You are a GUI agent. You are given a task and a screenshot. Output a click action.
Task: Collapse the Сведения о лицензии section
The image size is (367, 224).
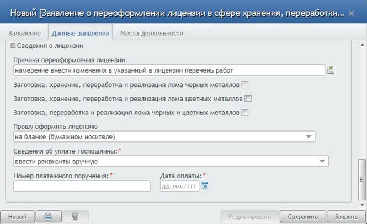[13, 46]
